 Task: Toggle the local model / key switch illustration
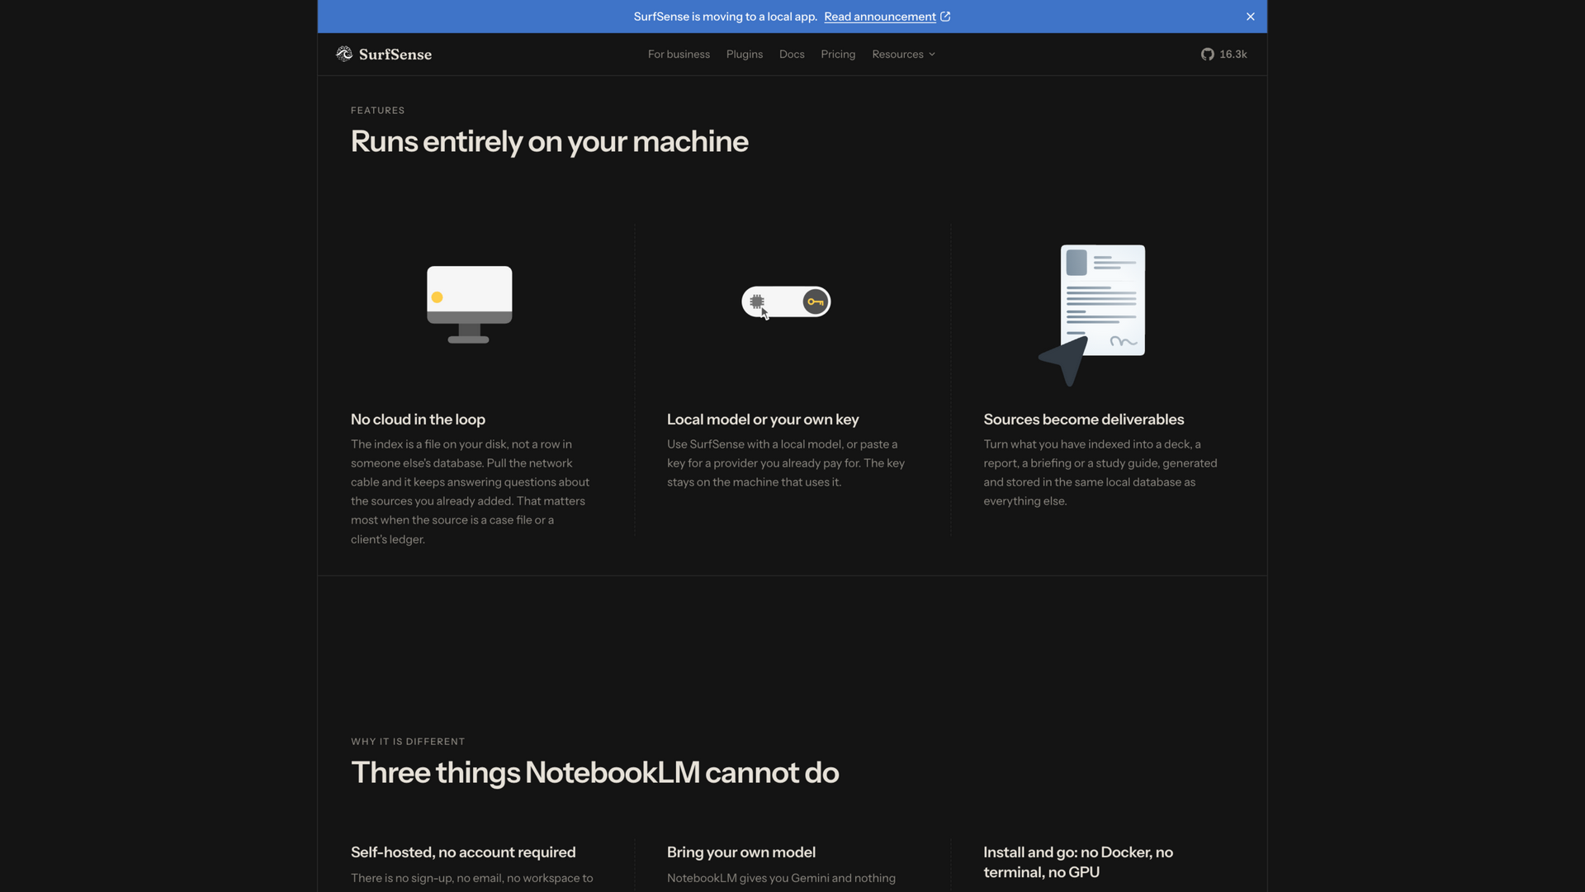(786, 301)
